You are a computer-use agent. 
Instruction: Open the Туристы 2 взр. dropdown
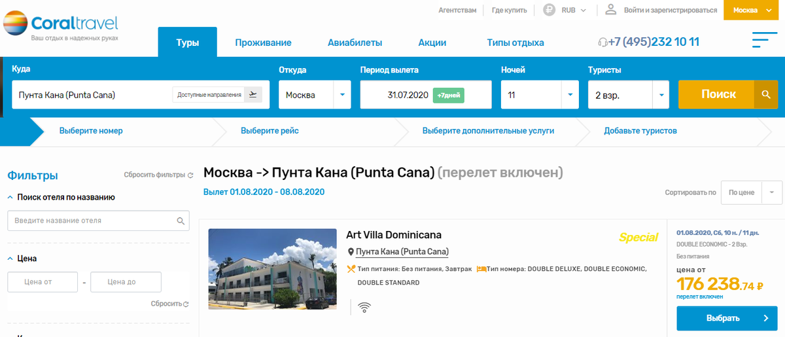tap(661, 95)
